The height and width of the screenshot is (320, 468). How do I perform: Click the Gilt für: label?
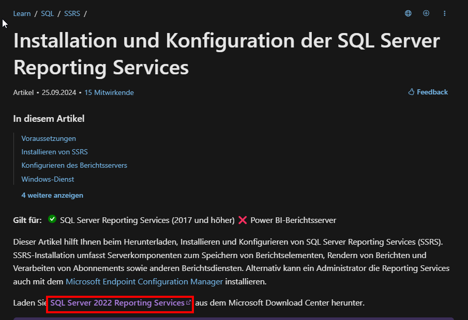(27, 220)
